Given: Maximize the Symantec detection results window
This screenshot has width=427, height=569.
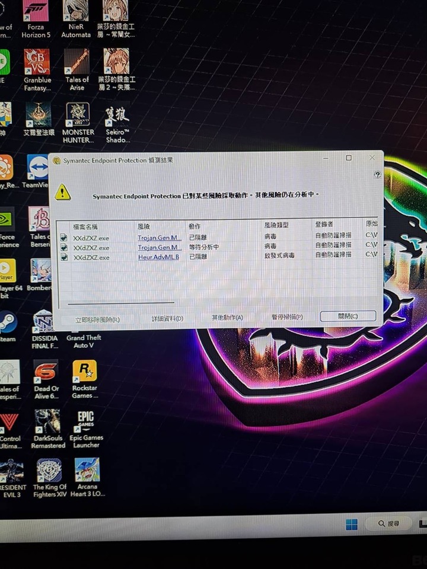Looking at the screenshot, I should 349,158.
